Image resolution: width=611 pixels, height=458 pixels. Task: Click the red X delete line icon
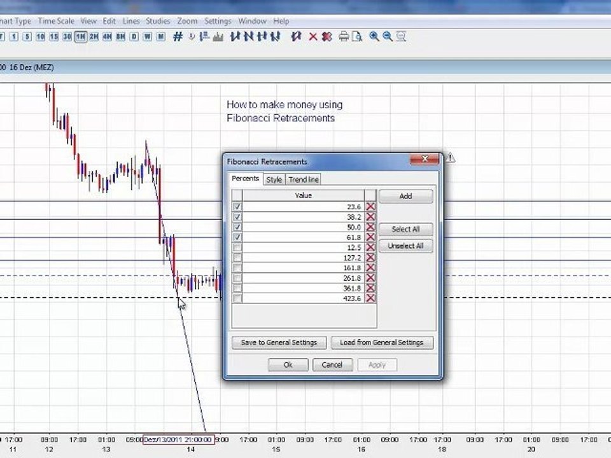pyautogui.click(x=313, y=37)
